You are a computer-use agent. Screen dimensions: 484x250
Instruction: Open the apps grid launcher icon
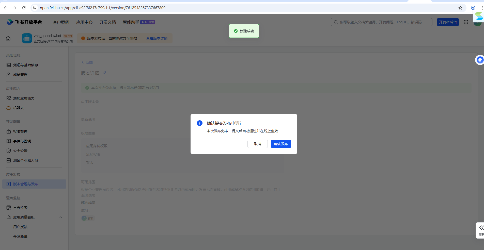pyautogui.click(x=466, y=22)
